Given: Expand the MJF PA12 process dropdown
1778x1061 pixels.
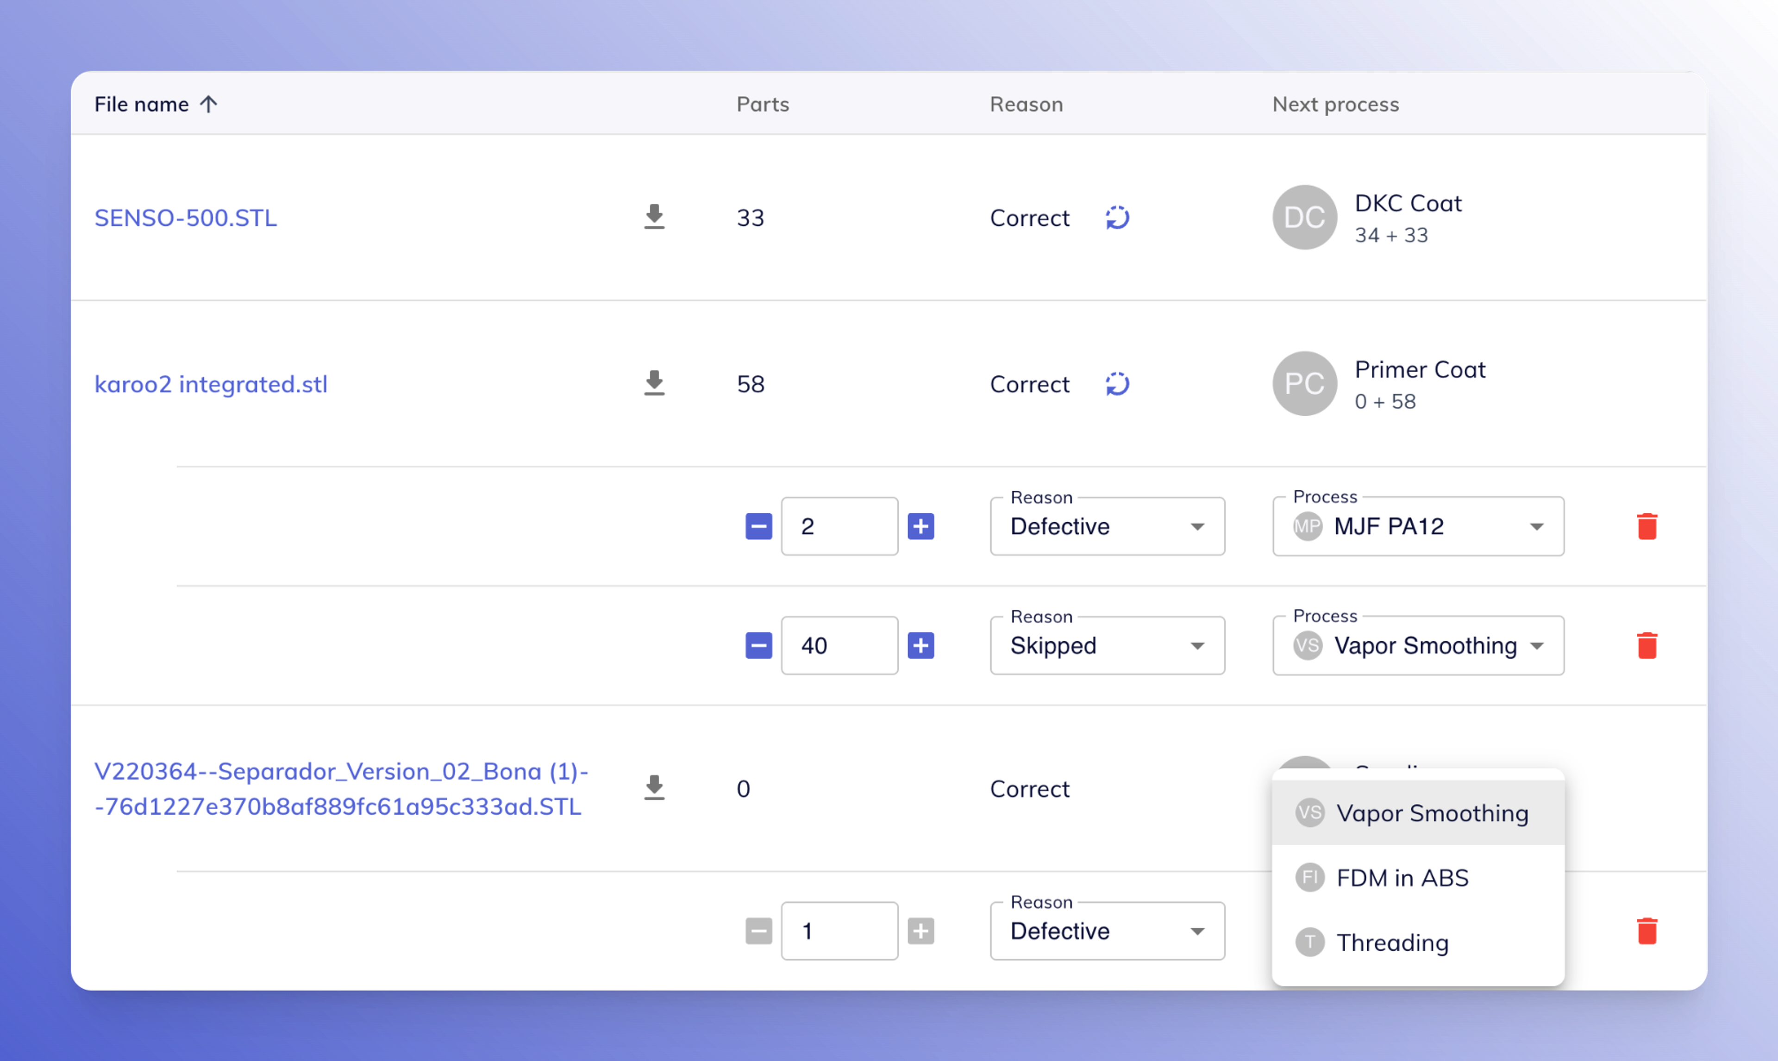Looking at the screenshot, I should pos(1418,527).
